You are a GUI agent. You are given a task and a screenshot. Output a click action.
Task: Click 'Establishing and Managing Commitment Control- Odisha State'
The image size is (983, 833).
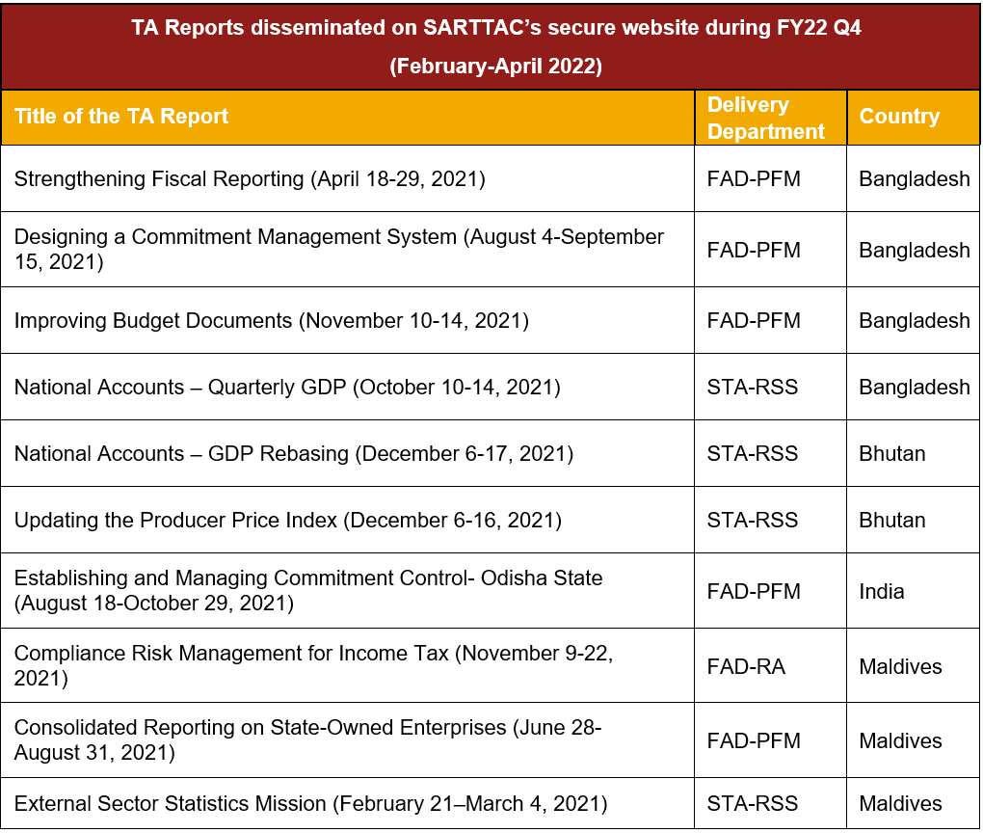point(308,578)
